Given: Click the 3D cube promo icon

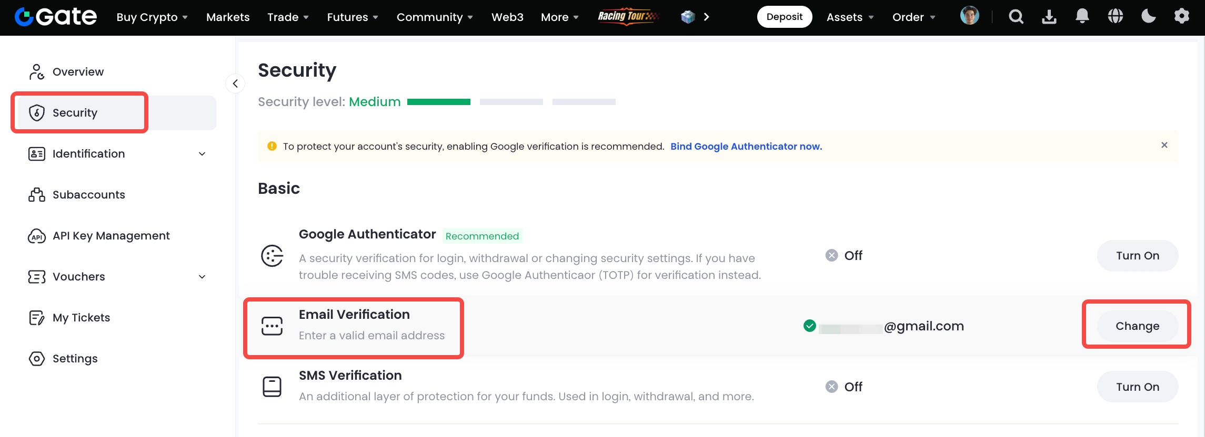Looking at the screenshot, I should point(688,17).
